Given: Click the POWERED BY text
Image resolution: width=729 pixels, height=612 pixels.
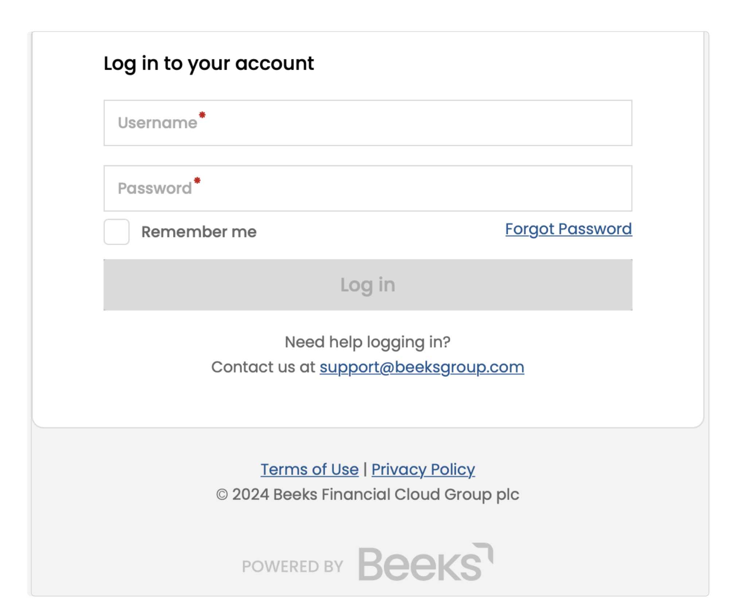Looking at the screenshot, I should click(293, 566).
